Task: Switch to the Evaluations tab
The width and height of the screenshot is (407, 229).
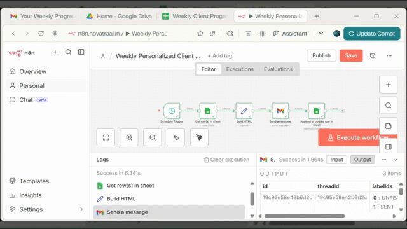Action: point(278,69)
